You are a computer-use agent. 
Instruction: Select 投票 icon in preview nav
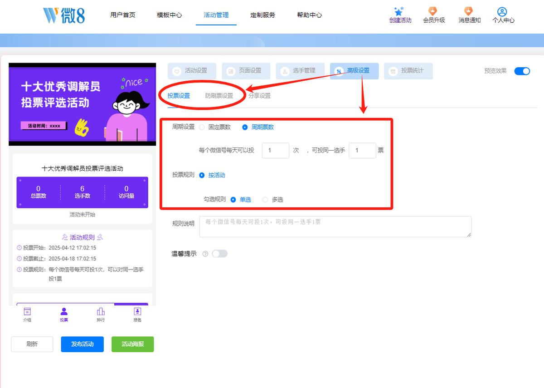pyautogui.click(x=64, y=311)
